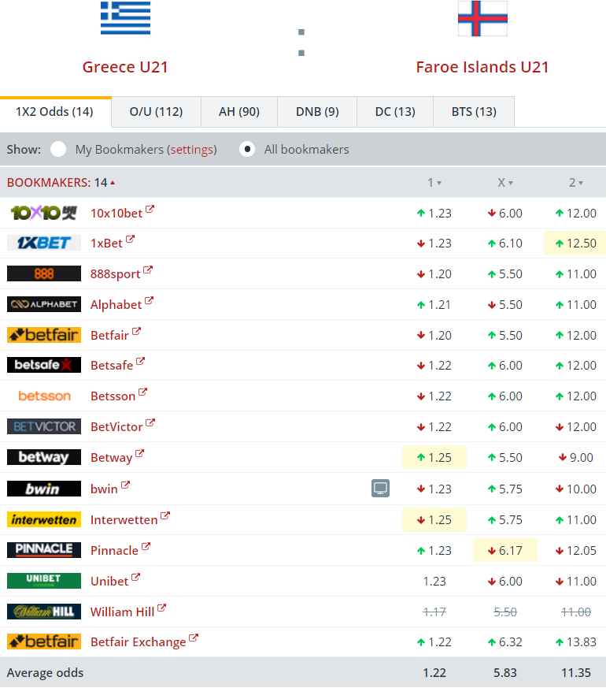606x688 pixels.
Task: Click Unibet home odds 1.23
Action: coord(434,582)
